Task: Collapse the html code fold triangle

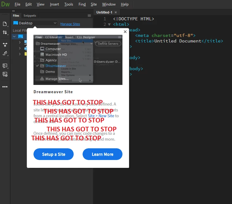Action: pyautogui.click(x=109, y=24)
